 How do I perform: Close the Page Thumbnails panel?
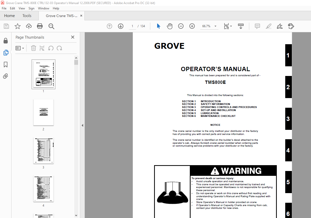pos(73,37)
